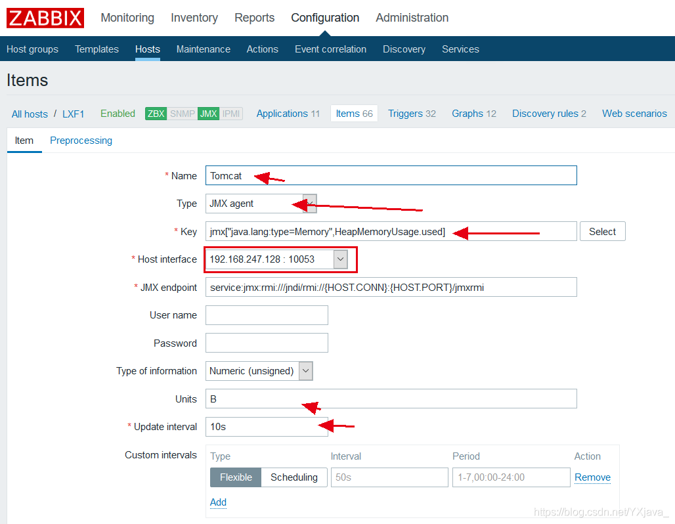Viewport: 675px width, 524px height.
Task: Open Graphs 12 link
Action: (x=474, y=114)
